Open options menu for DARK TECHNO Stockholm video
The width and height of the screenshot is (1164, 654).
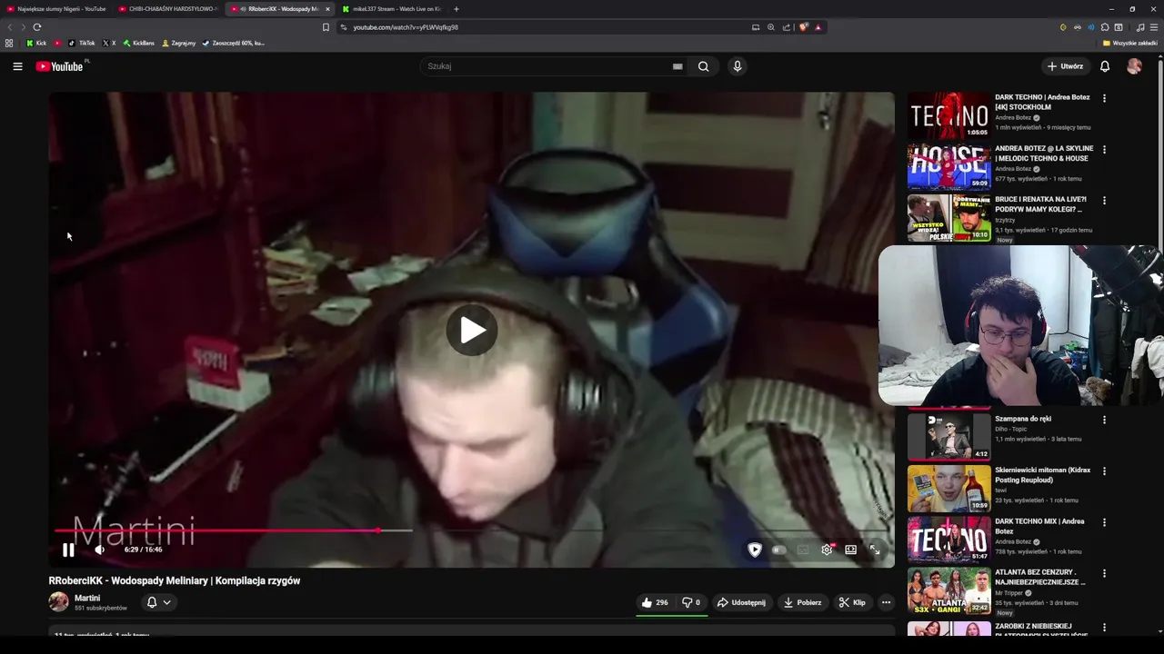click(x=1104, y=98)
